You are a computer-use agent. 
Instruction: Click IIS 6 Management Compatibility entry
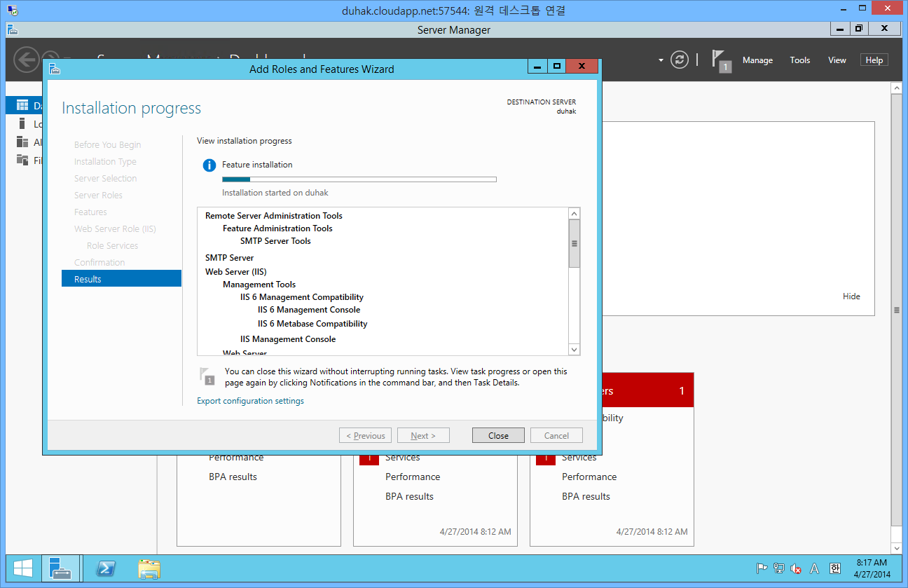302,297
